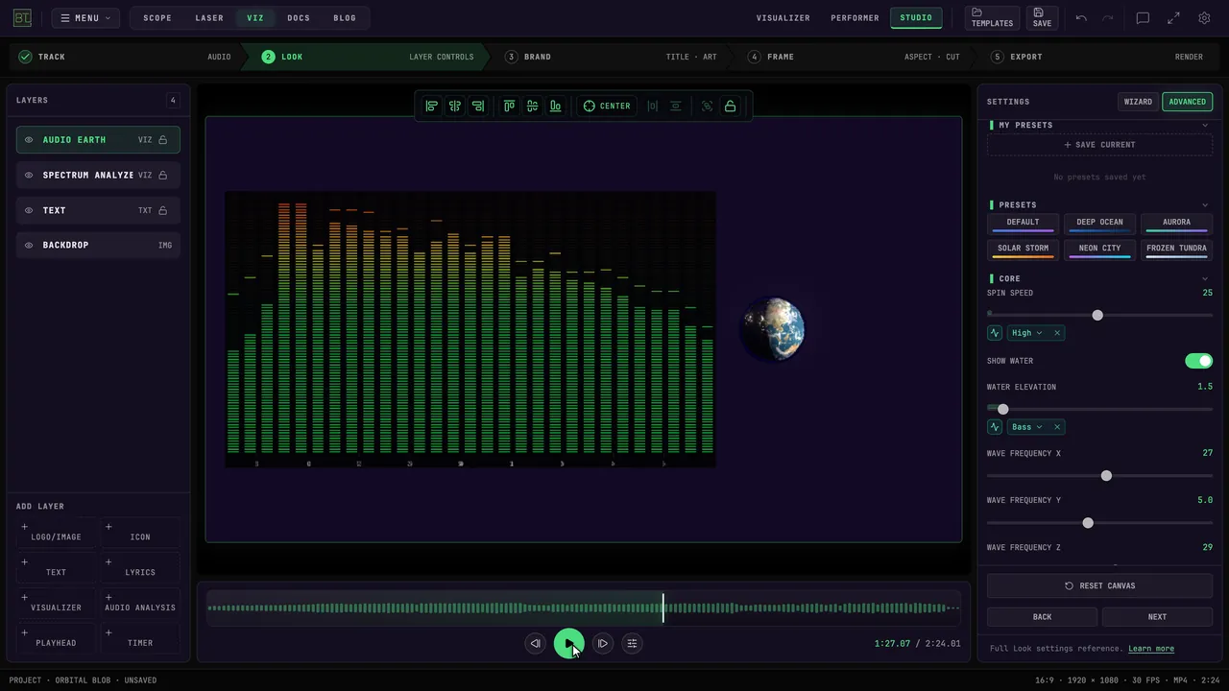Screen dimensions: 1229x691
Task: Open the Docs tab
Action: coord(299,18)
